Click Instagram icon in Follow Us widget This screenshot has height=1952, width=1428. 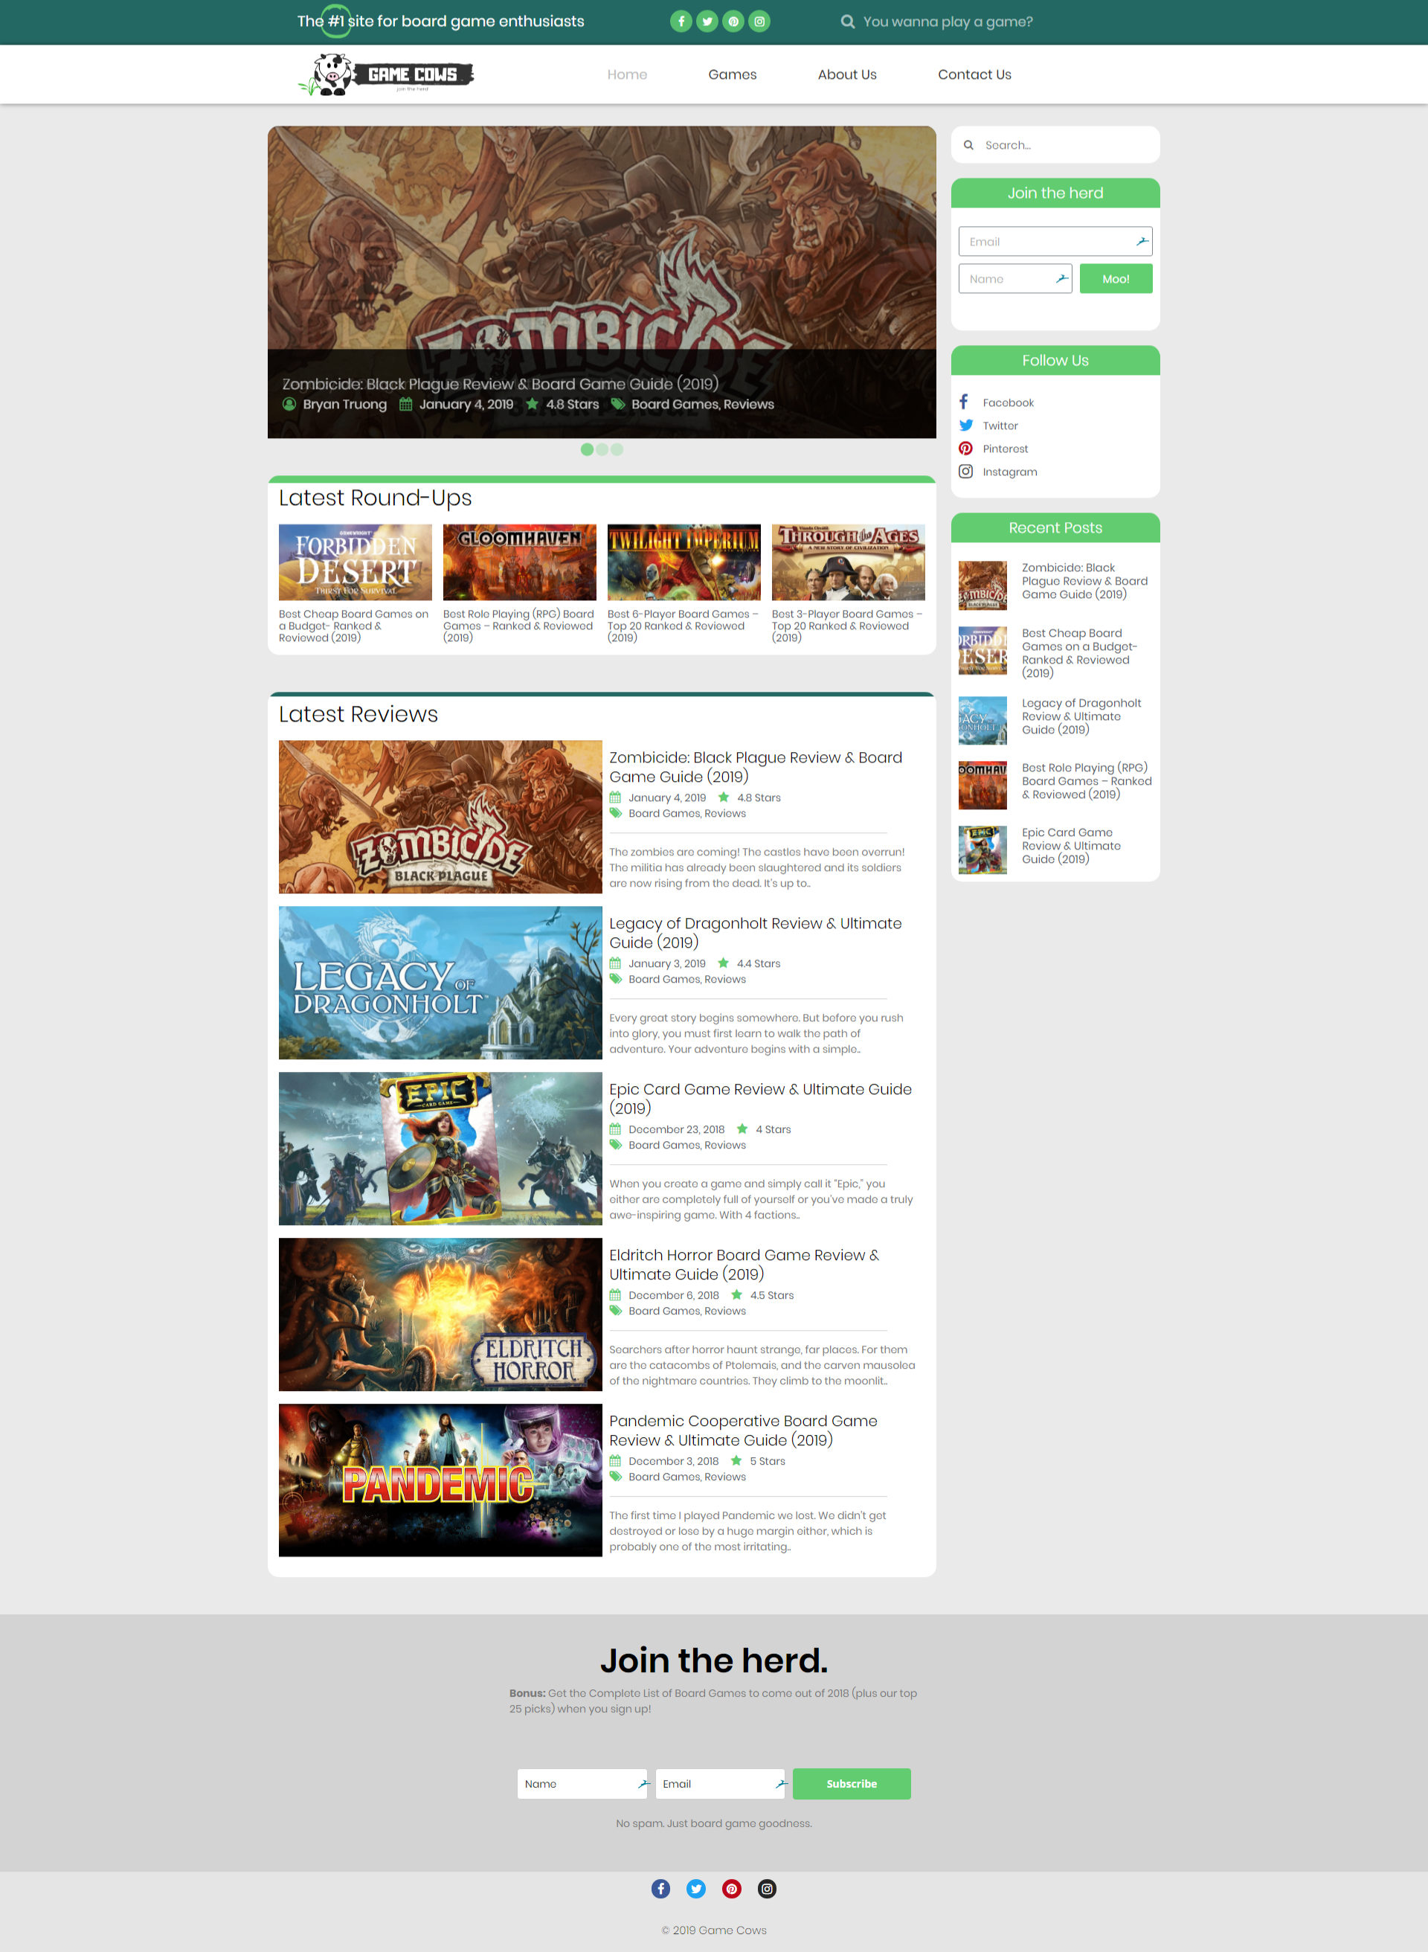tap(965, 471)
